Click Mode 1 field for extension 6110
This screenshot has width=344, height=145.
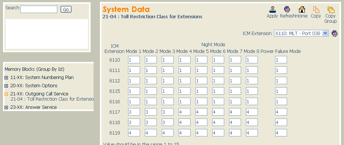[134, 60]
